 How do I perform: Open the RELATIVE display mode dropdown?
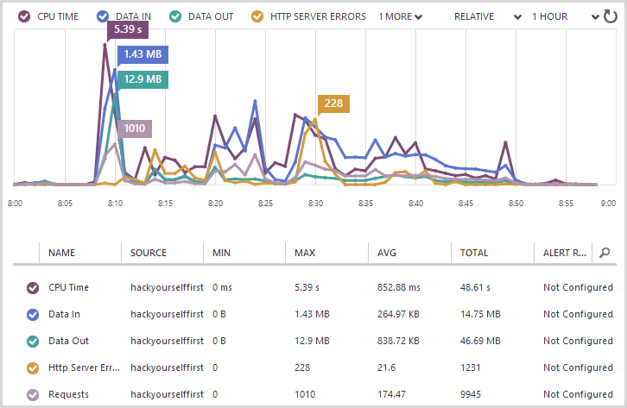pyautogui.click(x=488, y=16)
